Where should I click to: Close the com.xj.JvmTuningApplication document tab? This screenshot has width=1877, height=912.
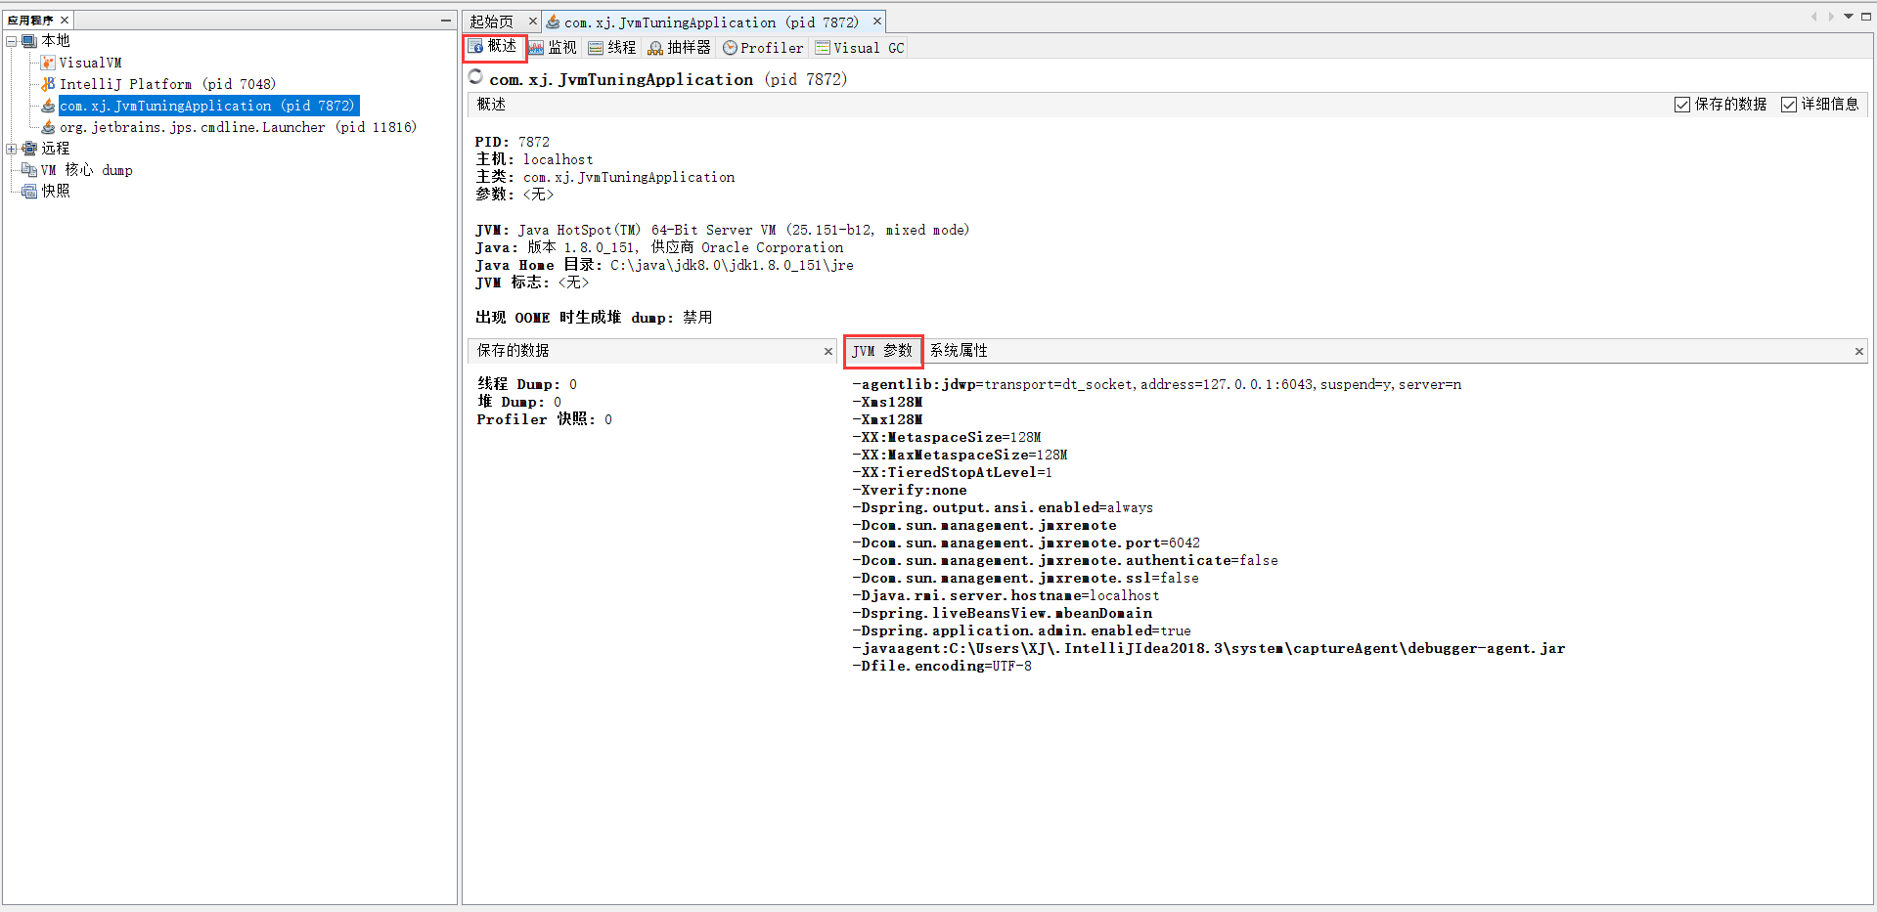(x=877, y=21)
